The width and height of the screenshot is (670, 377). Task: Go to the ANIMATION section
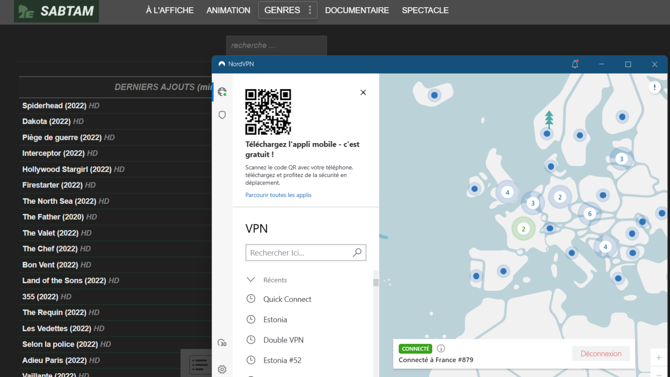tap(228, 10)
